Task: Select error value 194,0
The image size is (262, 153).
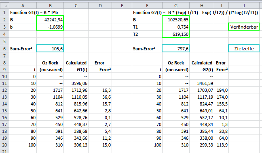Action: click(222, 90)
